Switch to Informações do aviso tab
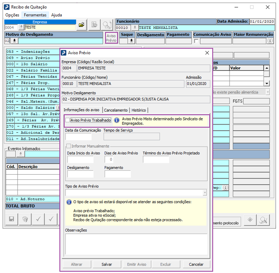Screen dimensions: 279x273 click(81, 110)
